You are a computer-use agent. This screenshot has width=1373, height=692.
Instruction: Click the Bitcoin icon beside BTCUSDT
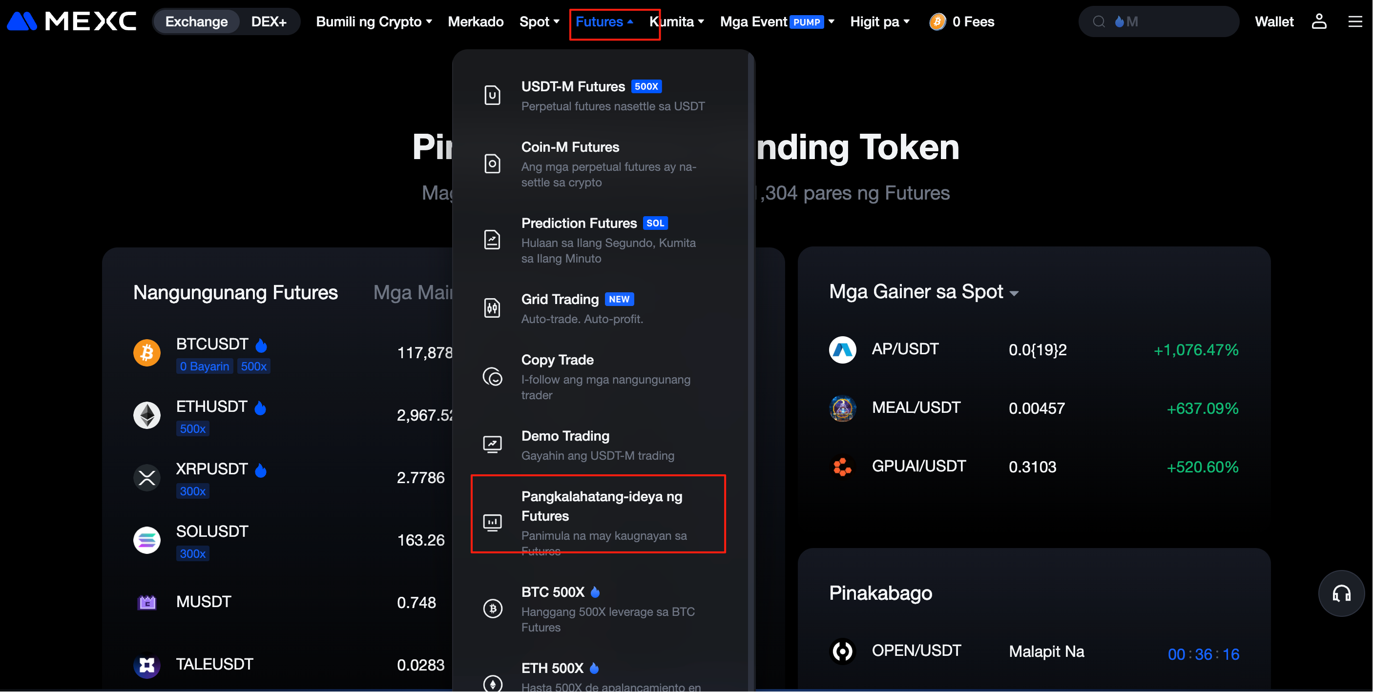pyautogui.click(x=146, y=353)
